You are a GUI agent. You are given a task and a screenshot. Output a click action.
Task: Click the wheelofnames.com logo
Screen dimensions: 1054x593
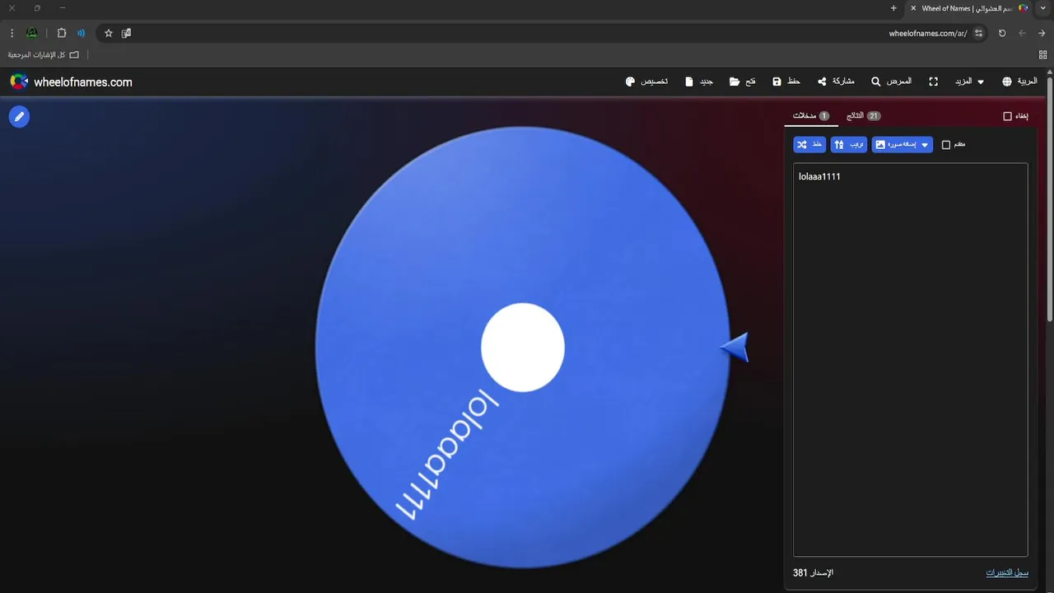71,82
